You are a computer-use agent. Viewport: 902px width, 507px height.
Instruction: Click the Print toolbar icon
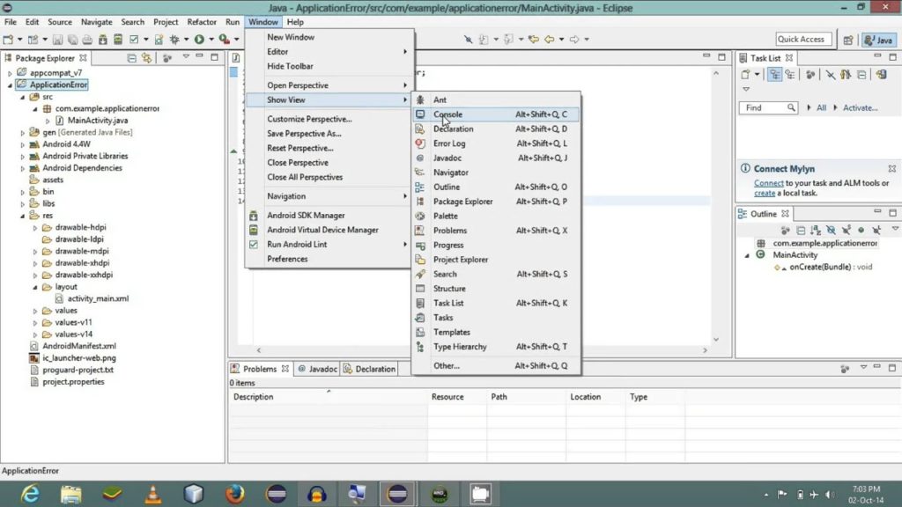(87, 39)
